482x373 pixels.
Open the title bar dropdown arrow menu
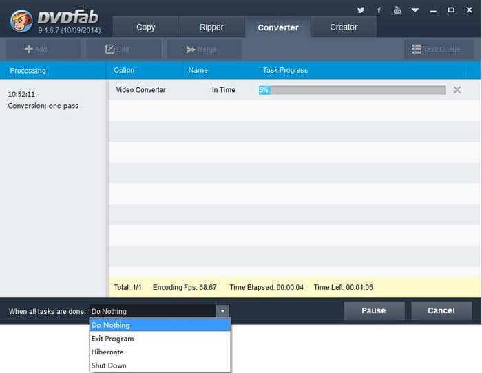[415, 10]
